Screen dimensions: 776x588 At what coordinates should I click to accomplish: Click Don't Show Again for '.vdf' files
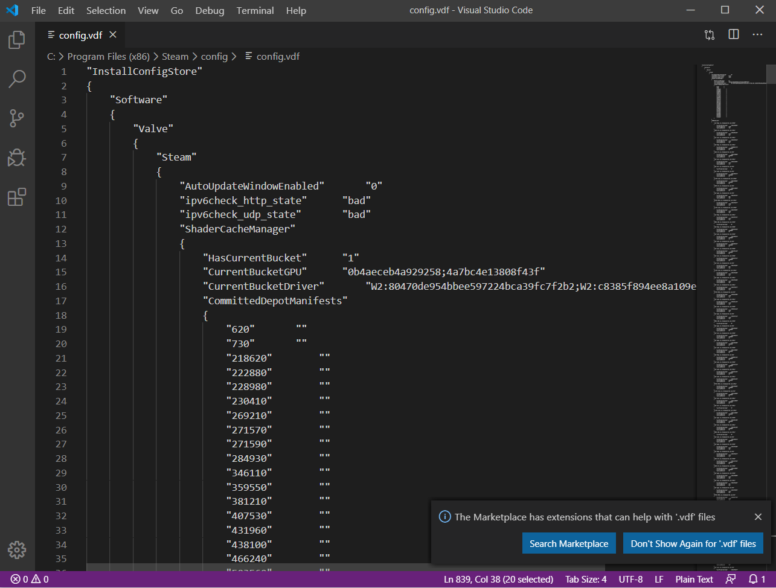pyautogui.click(x=693, y=543)
